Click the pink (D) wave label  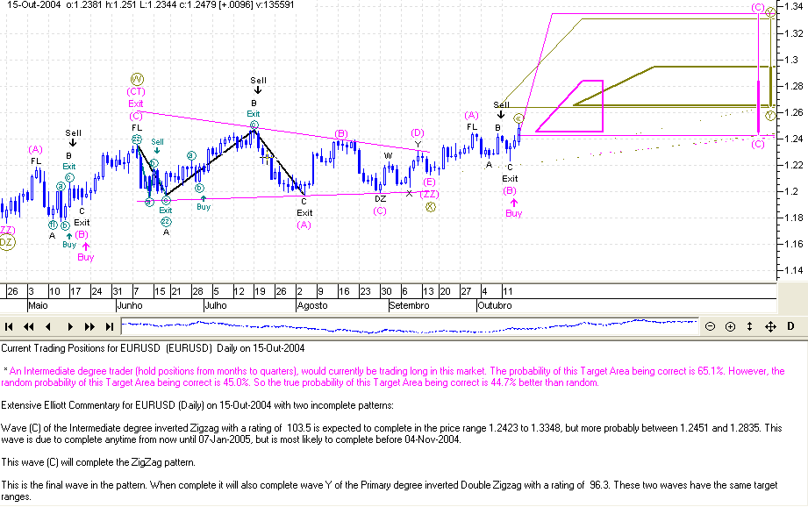[418, 133]
